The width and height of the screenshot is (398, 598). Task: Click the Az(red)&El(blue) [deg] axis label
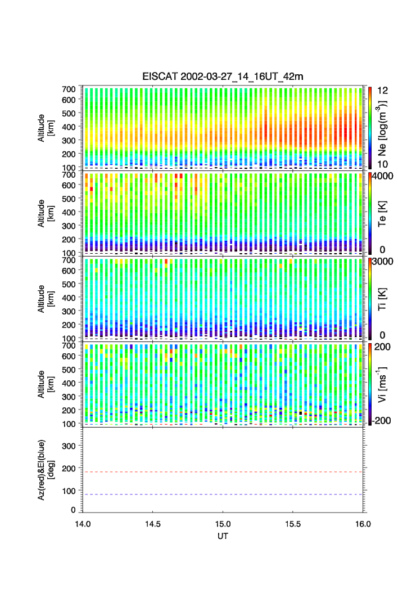click(46, 470)
